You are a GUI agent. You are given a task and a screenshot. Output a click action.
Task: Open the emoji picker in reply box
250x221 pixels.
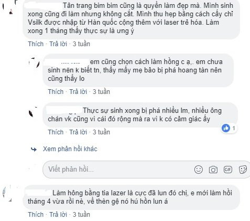[199, 170]
